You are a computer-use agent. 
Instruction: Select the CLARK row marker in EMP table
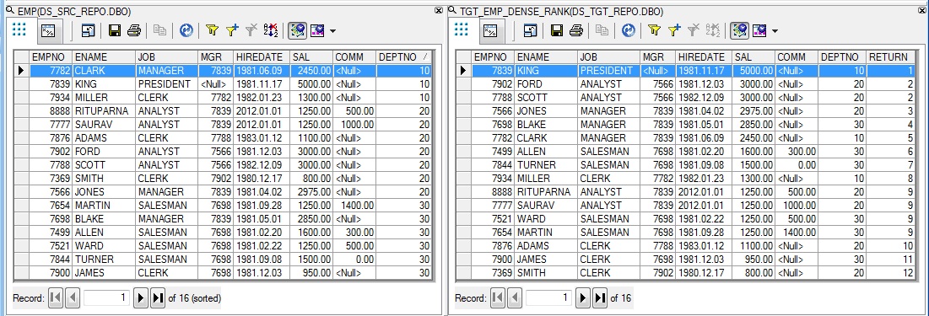(21, 71)
